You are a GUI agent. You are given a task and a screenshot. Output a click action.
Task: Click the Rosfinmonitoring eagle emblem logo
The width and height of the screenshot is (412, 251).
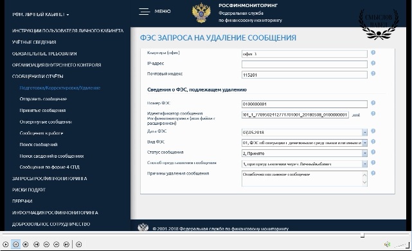[201, 13]
